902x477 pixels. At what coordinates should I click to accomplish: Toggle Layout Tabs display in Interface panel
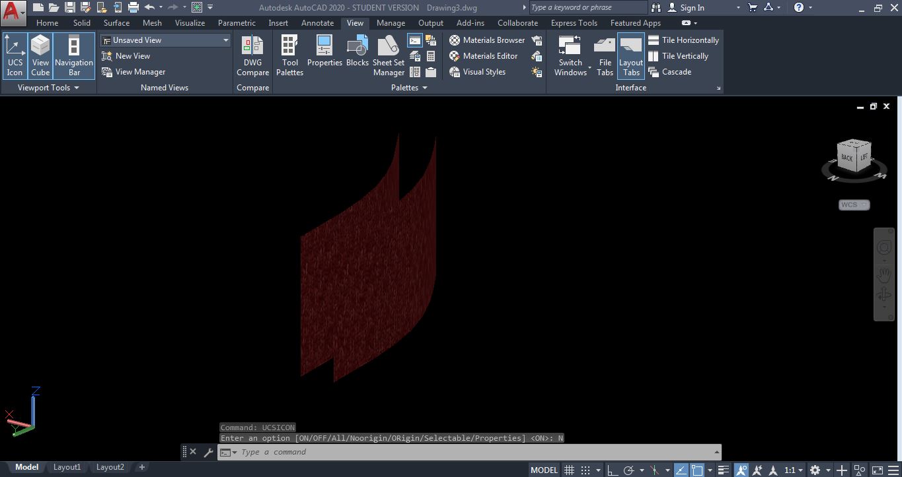(x=630, y=55)
